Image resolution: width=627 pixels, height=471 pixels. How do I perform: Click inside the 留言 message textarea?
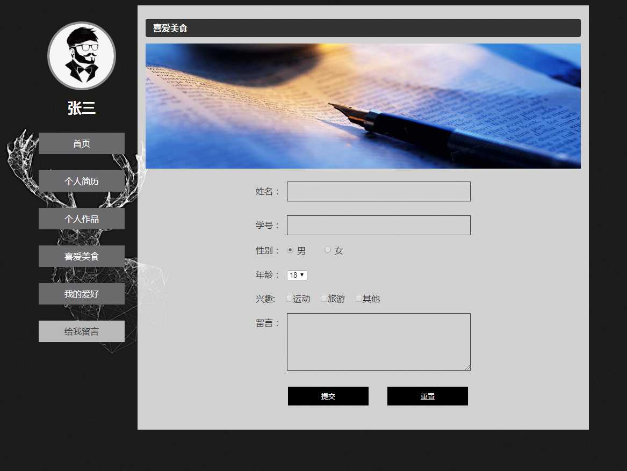click(378, 342)
